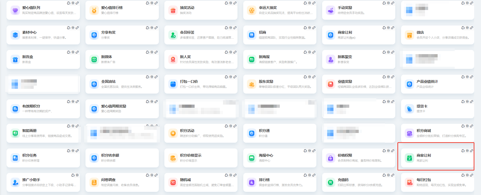
Task: Open the purple 排行榜 icon
Action: [x=252, y=182]
